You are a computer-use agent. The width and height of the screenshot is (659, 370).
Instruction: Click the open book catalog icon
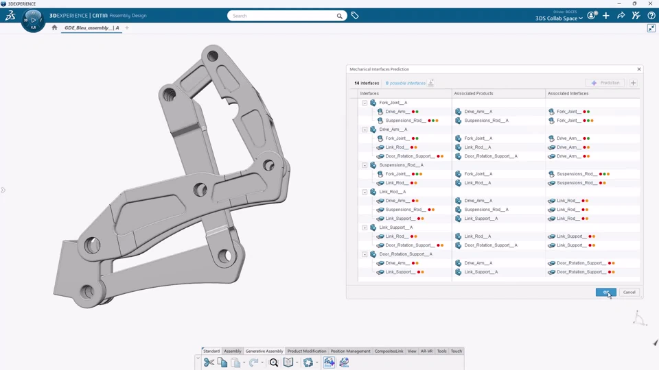(x=288, y=362)
